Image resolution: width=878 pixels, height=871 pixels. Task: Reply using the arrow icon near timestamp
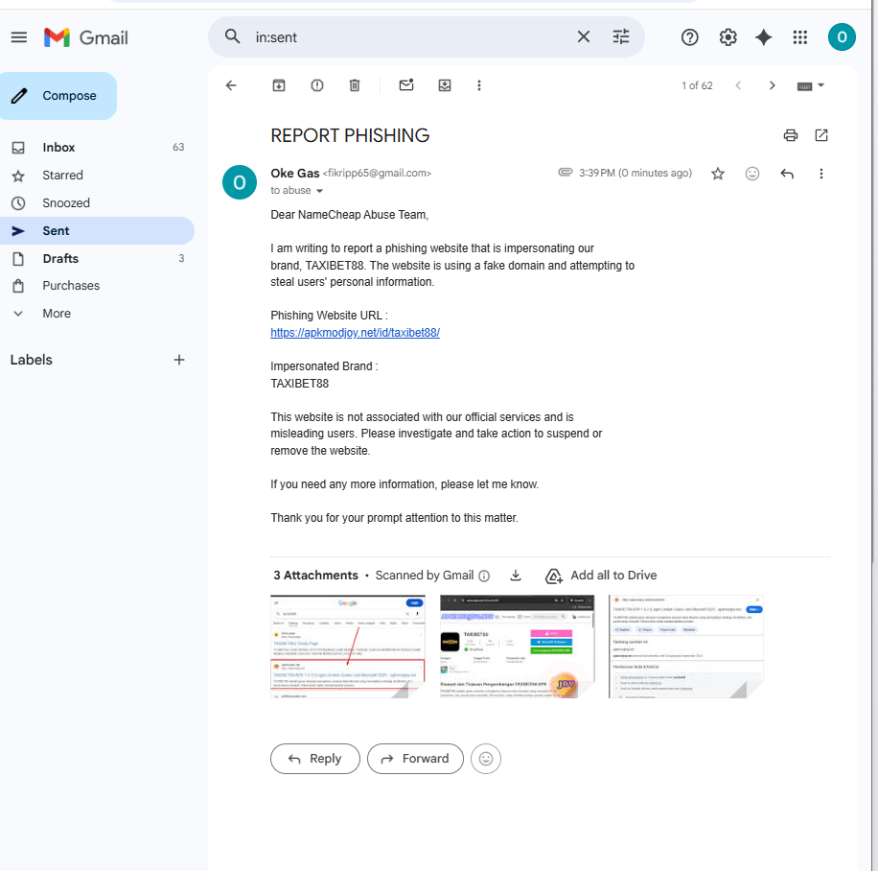click(x=787, y=174)
